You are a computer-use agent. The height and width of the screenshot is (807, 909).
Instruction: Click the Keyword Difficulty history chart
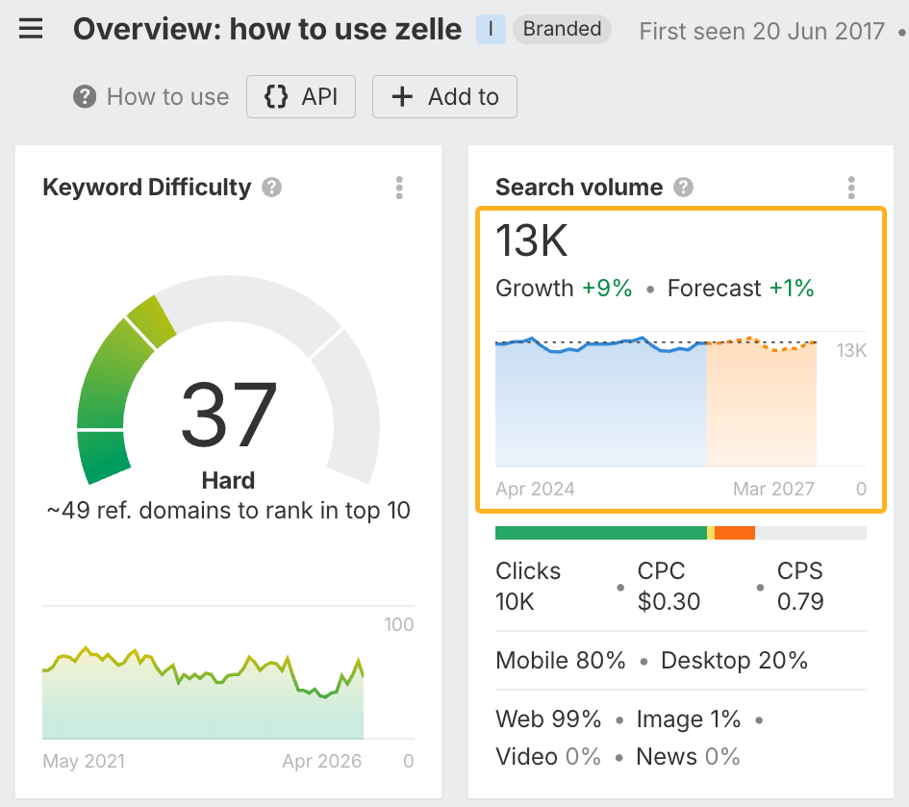click(x=203, y=693)
